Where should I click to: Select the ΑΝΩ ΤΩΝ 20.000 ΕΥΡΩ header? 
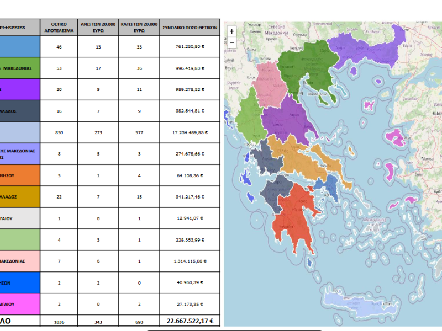coord(99,28)
